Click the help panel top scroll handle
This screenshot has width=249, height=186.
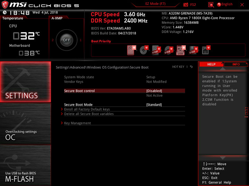(x=223, y=69)
